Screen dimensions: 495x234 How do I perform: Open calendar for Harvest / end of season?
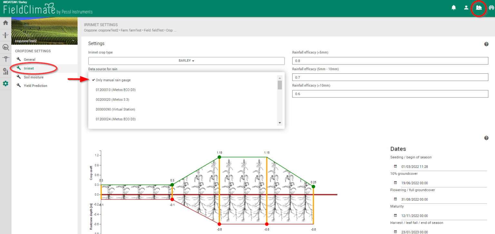[x=395, y=232]
